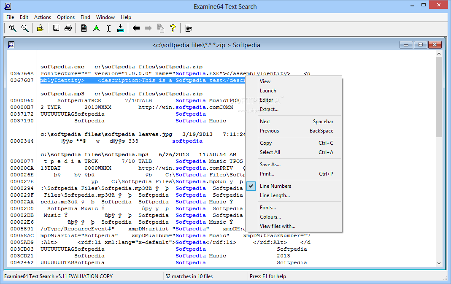451x284 pixels.
Task: Choose Select All from the context menu
Action: click(x=294, y=152)
